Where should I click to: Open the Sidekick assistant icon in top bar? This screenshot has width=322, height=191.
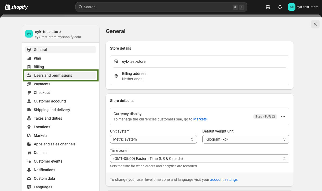268,7
